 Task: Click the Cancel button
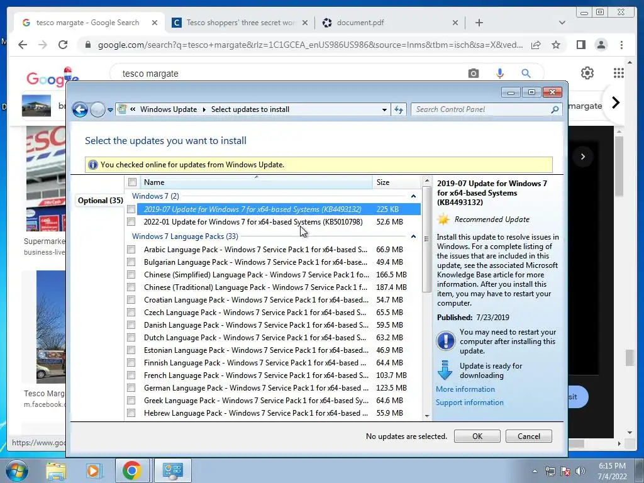528,436
